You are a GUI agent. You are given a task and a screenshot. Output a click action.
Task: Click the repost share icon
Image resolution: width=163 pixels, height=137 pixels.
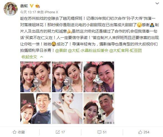(x=58, y=132)
